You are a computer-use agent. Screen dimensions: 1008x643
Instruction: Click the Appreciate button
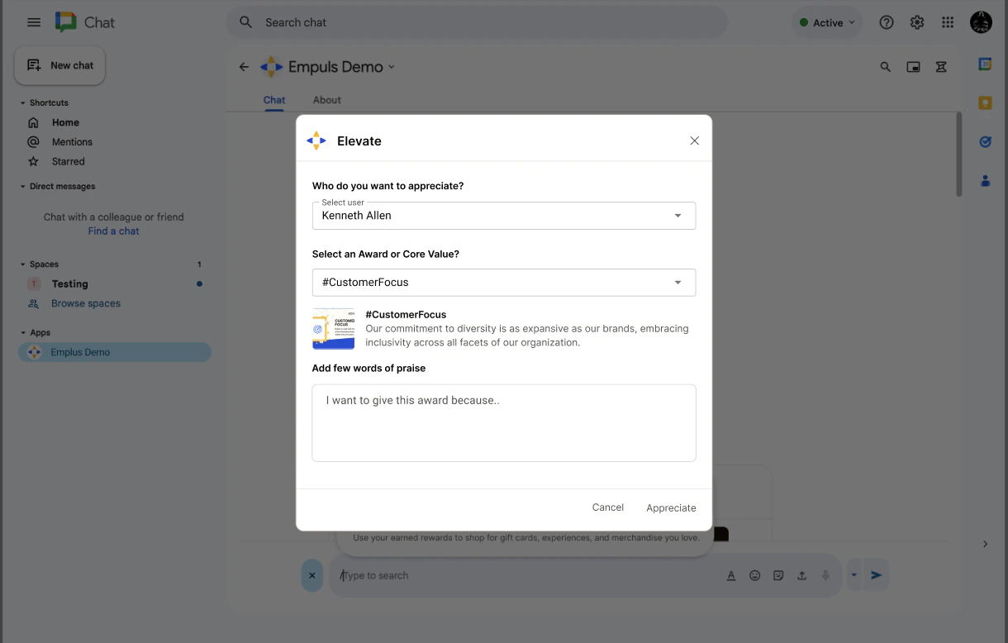tap(671, 507)
